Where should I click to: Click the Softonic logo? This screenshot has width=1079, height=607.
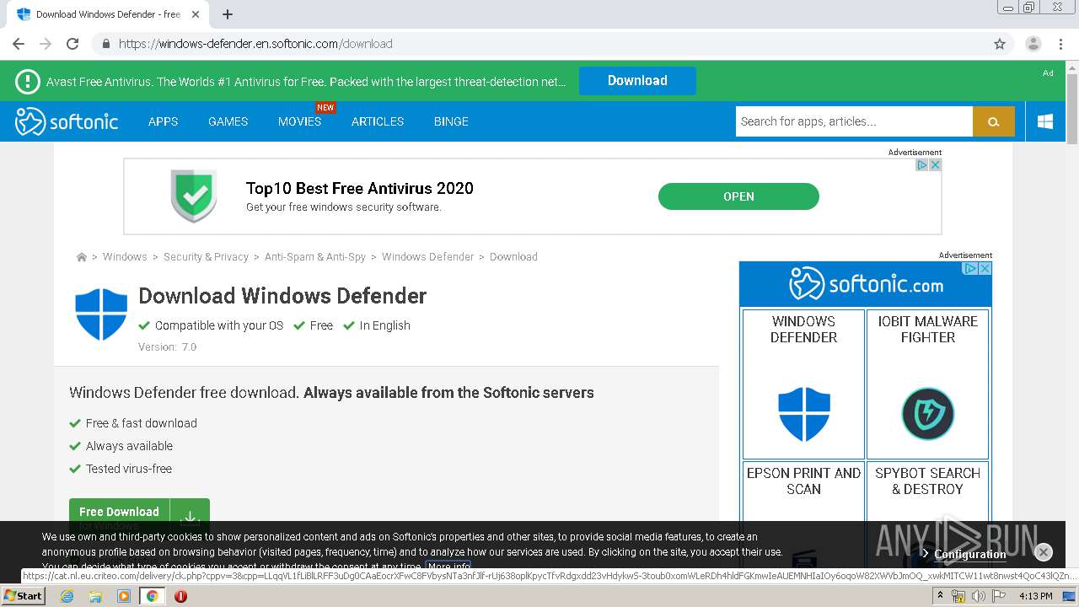click(67, 121)
